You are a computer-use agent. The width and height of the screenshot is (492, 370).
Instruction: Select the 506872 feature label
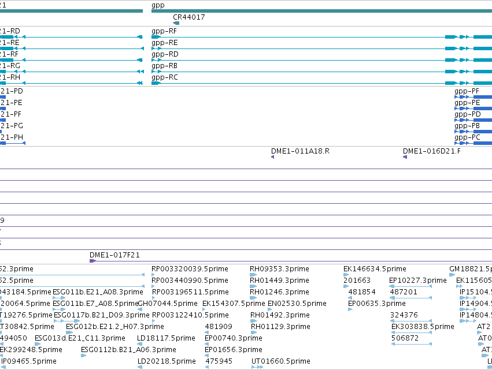(405, 338)
